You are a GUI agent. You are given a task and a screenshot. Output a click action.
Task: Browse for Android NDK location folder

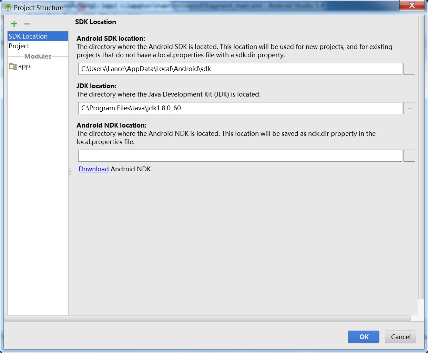point(409,156)
